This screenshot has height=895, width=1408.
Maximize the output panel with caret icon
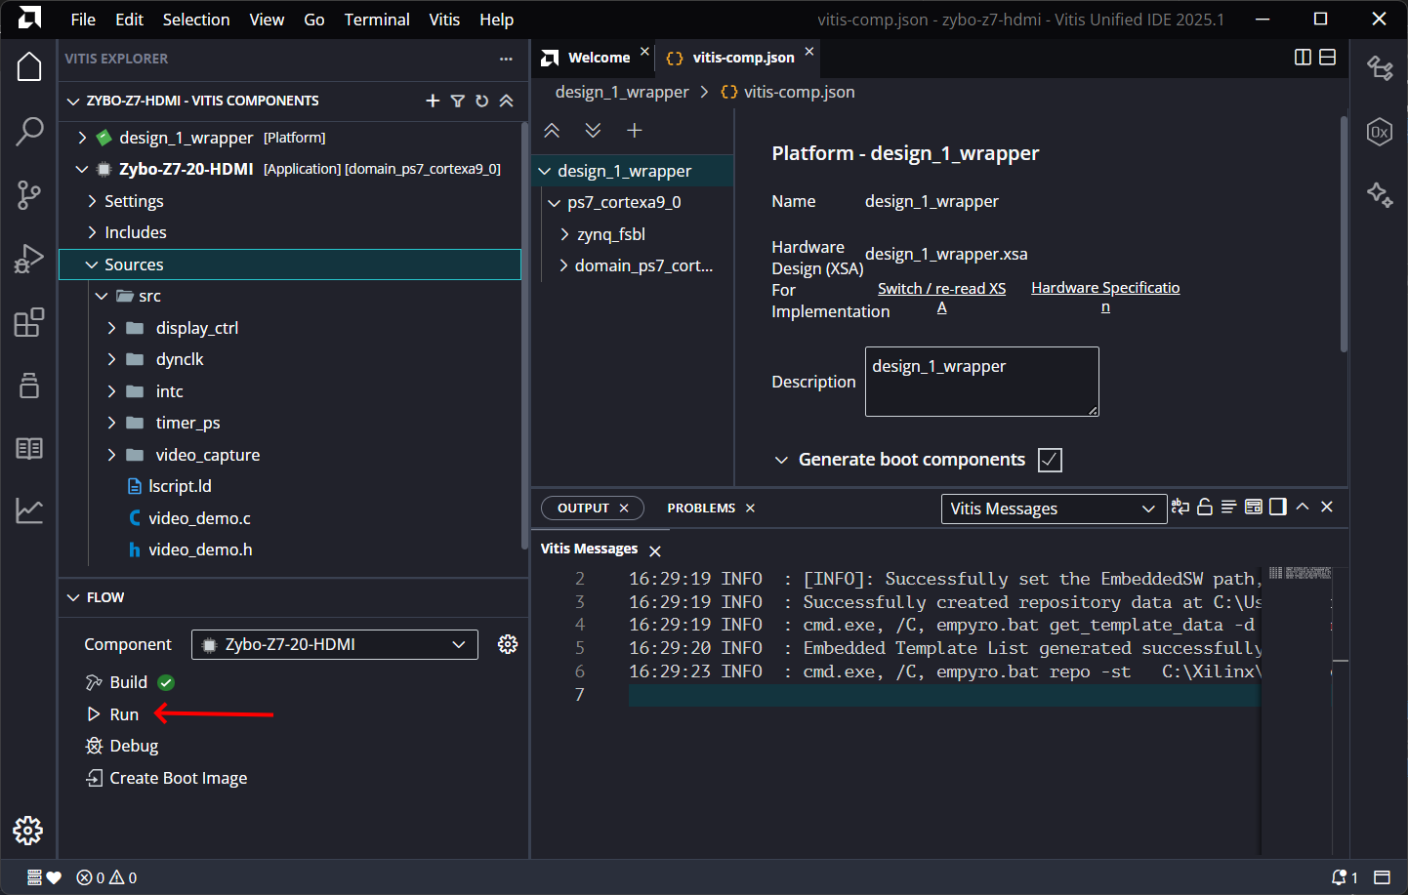1303,507
